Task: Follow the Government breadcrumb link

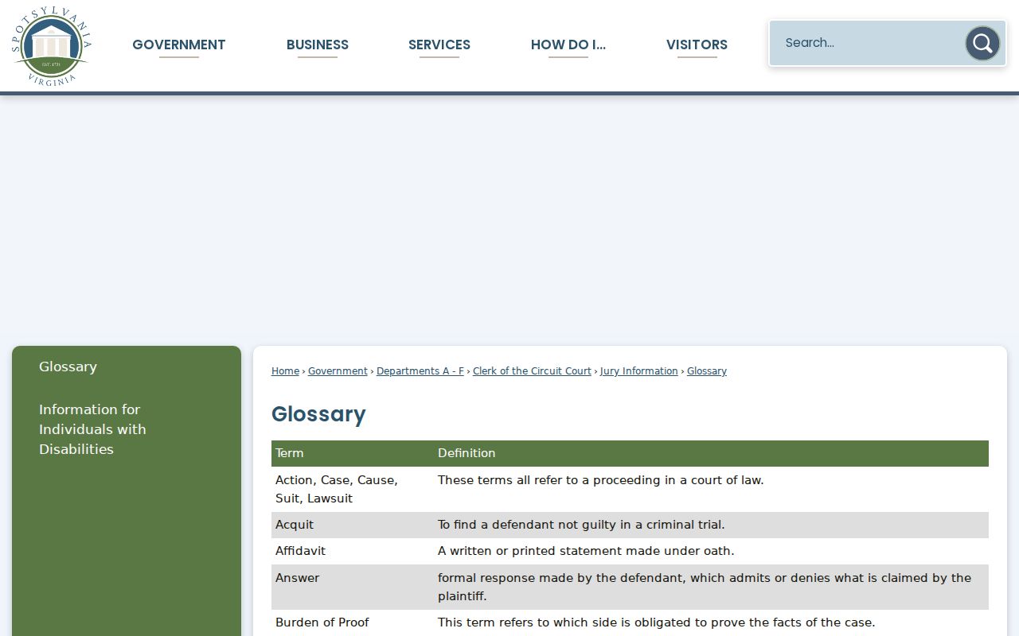Action: [338, 371]
